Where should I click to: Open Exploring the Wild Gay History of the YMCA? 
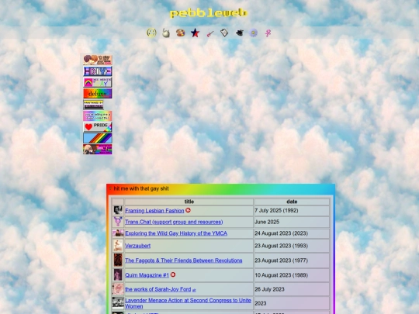click(x=176, y=233)
